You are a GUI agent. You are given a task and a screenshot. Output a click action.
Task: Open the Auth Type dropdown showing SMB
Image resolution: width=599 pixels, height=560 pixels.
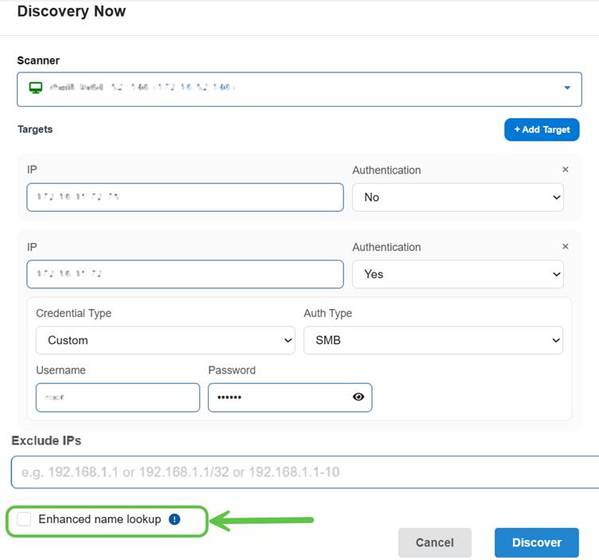[433, 340]
